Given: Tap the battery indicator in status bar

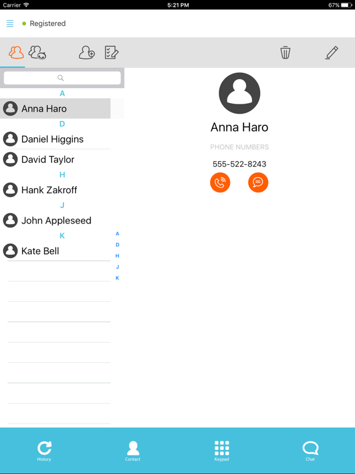Looking at the screenshot, I should pyautogui.click(x=346, y=5).
